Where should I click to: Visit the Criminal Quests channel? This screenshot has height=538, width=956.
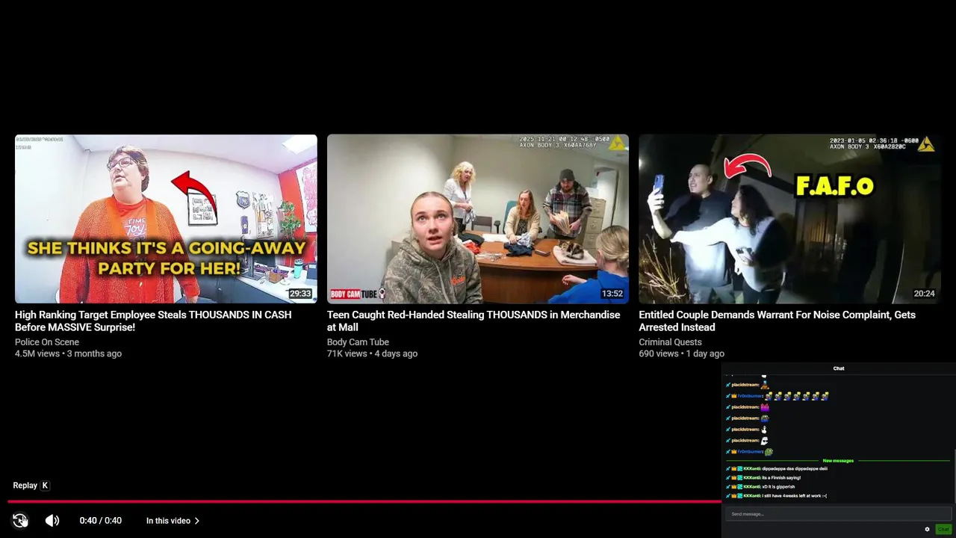(x=670, y=342)
